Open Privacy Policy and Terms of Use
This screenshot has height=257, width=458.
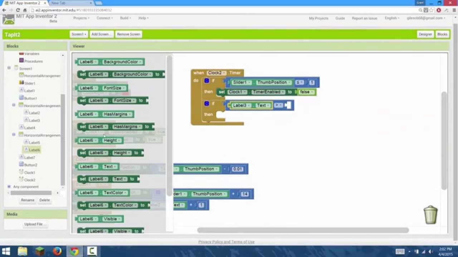pos(226,242)
